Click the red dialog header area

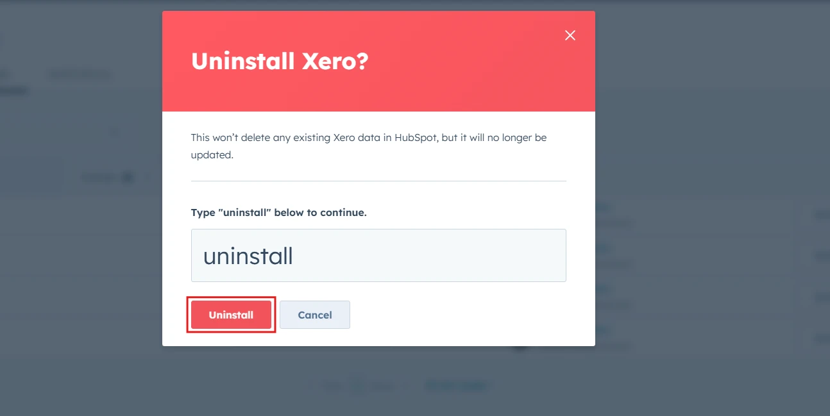(378, 61)
